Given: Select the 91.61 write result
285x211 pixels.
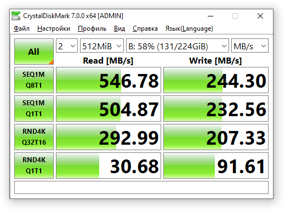Looking at the screenshot, I should [216, 166].
